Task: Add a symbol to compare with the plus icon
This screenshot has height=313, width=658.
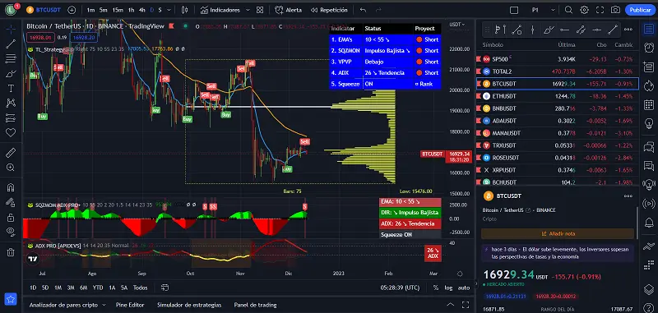Action: tap(72, 10)
